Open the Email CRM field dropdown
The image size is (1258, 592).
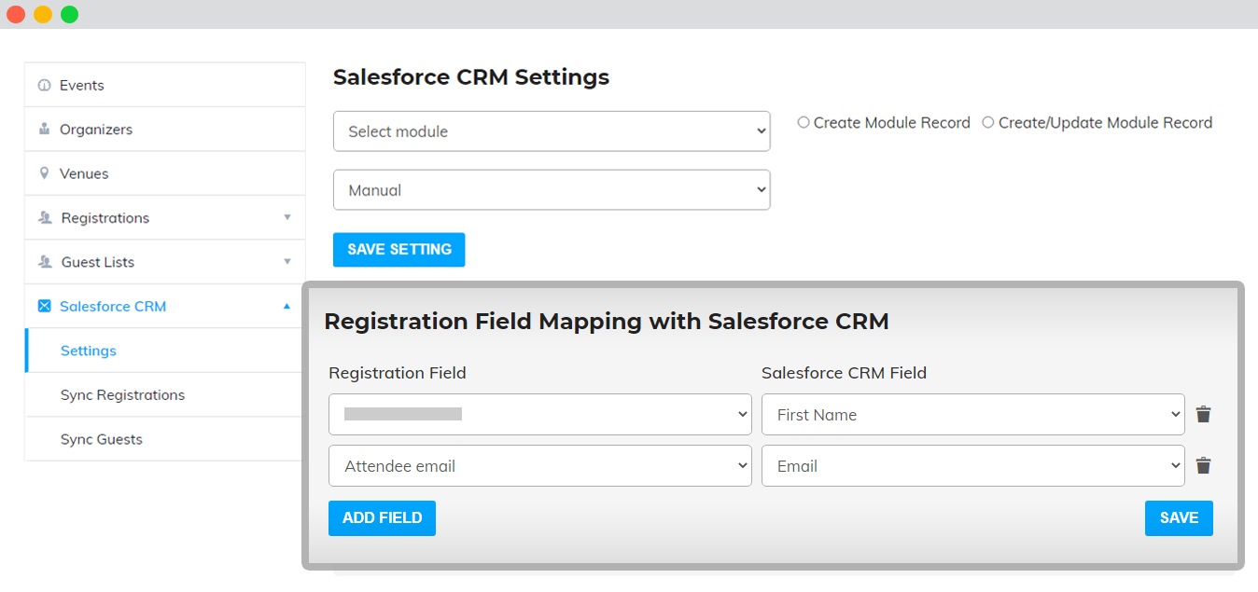point(973,466)
